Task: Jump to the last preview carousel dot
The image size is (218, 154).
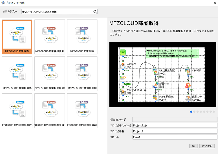Action: [214, 112]
